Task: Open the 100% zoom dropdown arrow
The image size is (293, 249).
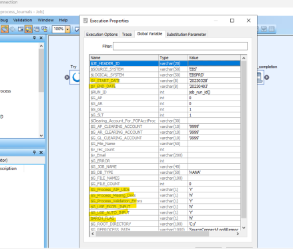Action: pyautogui.click(x=67, y=29)
